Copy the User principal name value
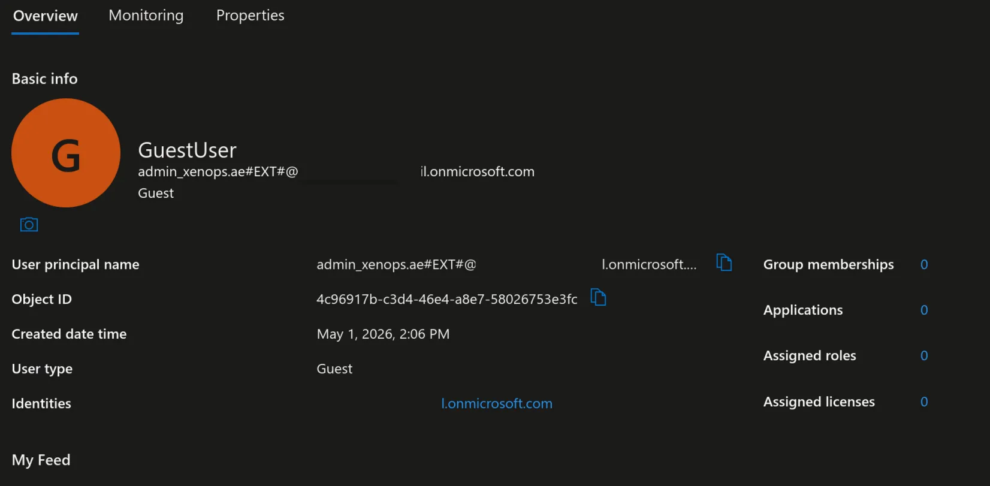This screenshot has height=486, width=990. 724,262
